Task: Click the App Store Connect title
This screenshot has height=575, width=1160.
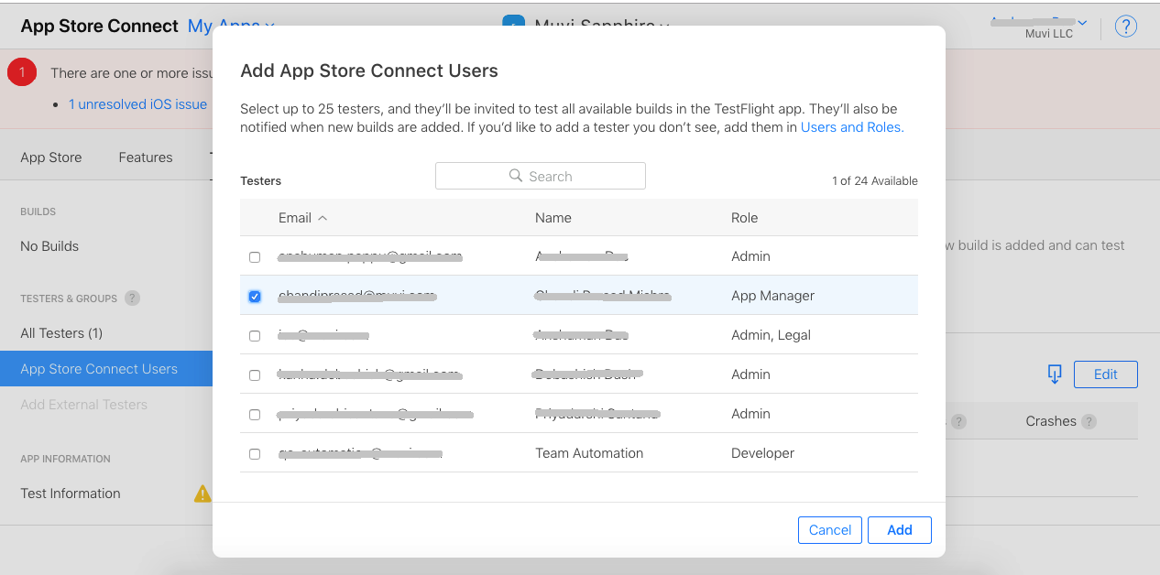Action: pos(99,26)
